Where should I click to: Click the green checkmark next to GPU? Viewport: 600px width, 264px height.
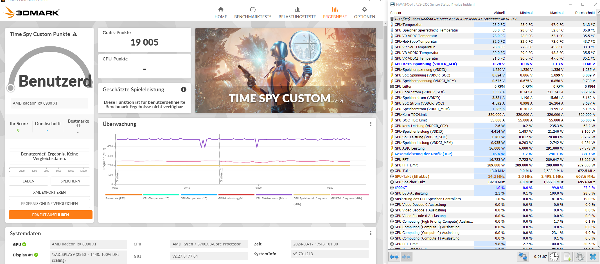[x=24, y=244]
